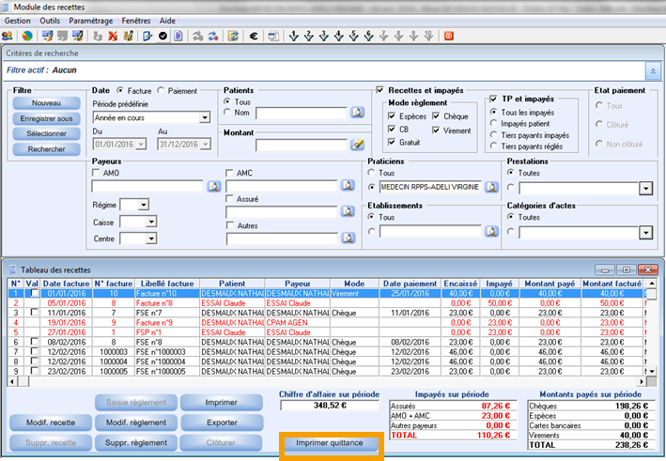Open the Outils menu
Image resolution: width=666 pixels, height=461 pixels.
(x=50, y=20)
